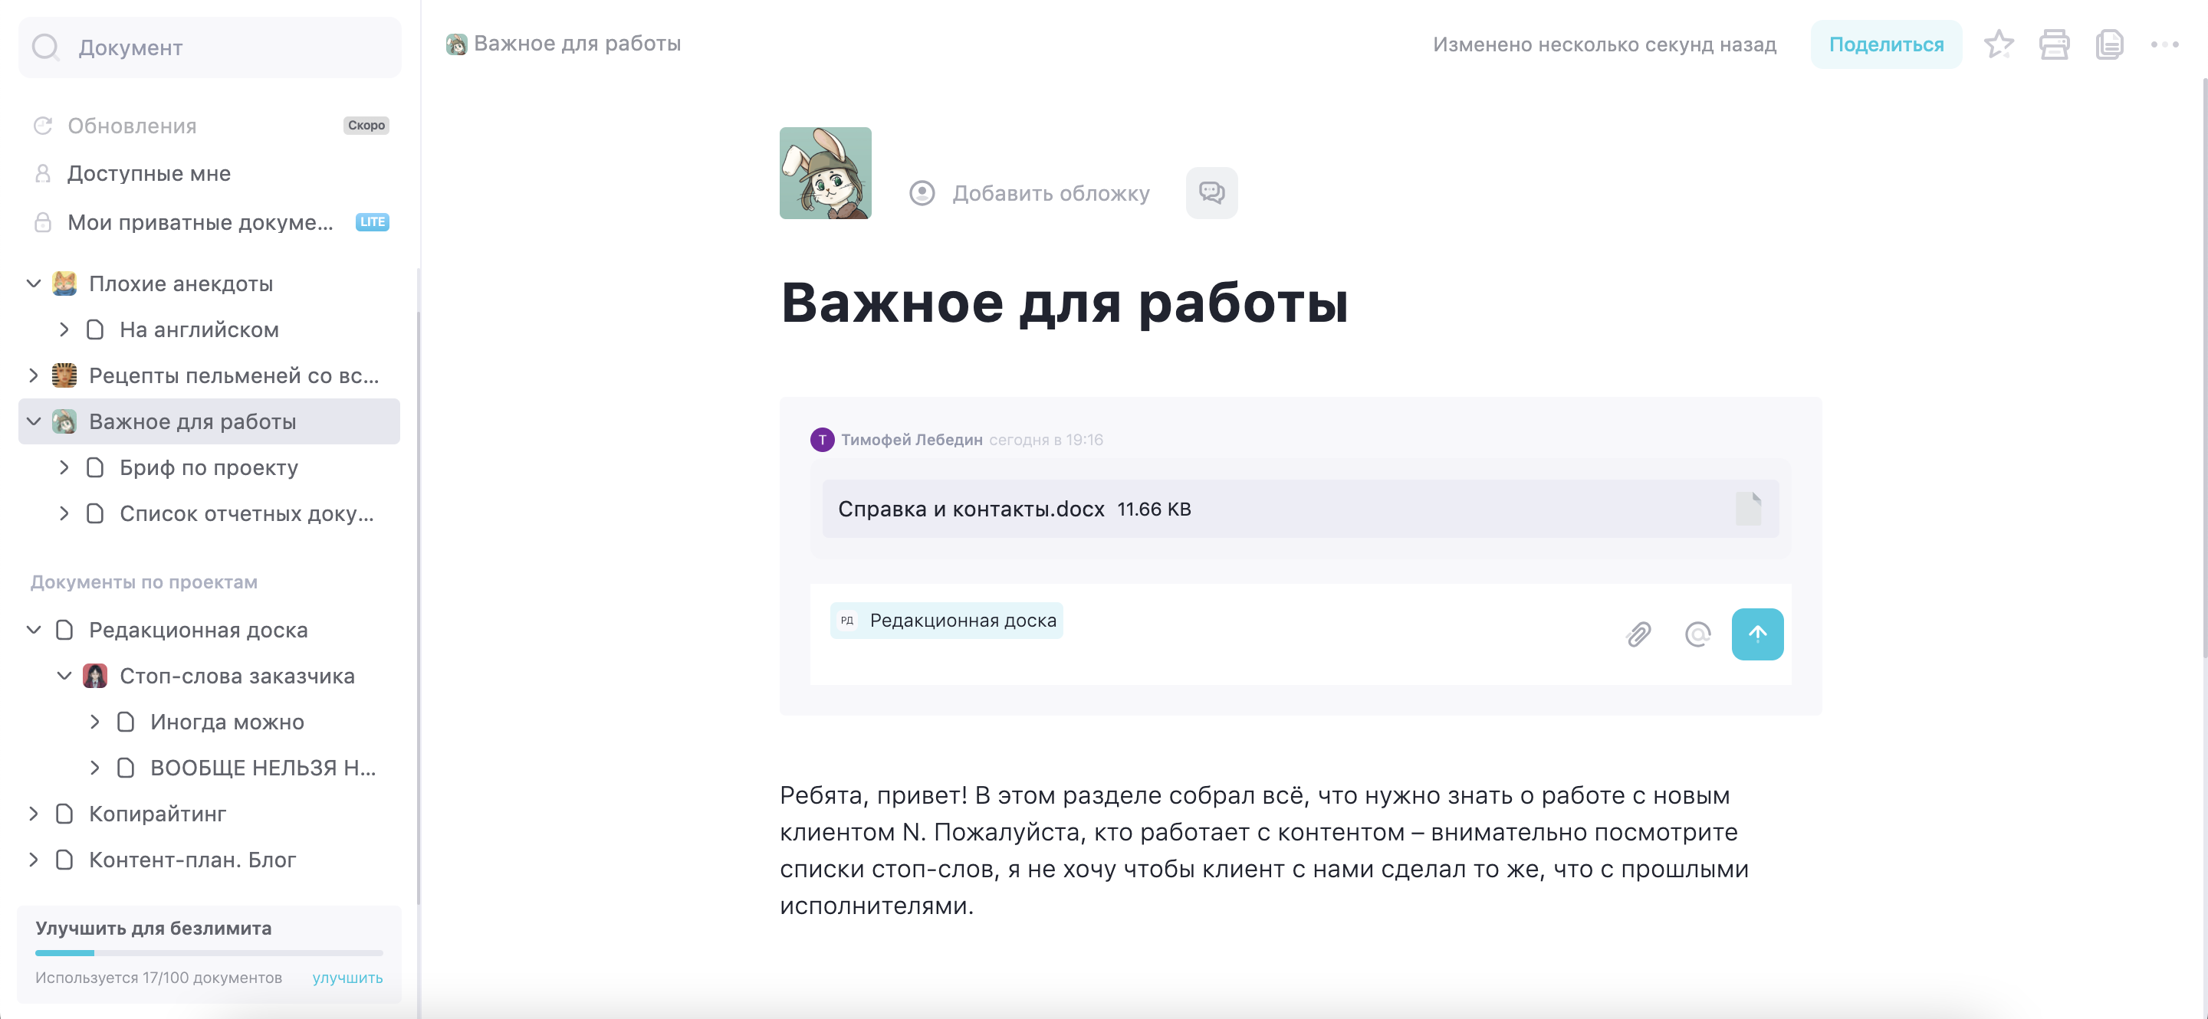Screen dimensions: 2208x1019
Task: Attach a file with the paperclip icon
Action: pyautogui.click(x=1638, y=634)
